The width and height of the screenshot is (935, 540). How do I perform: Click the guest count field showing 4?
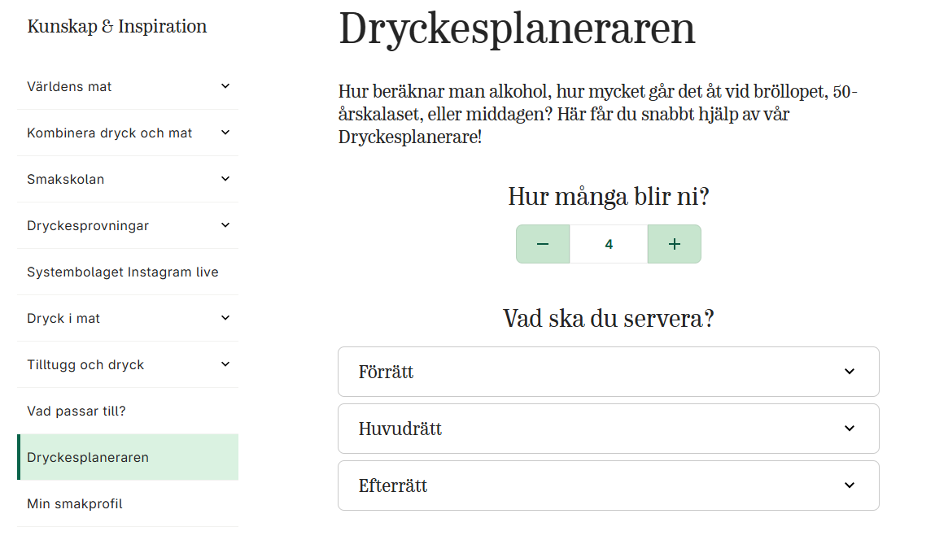click(x=608, y=243)
